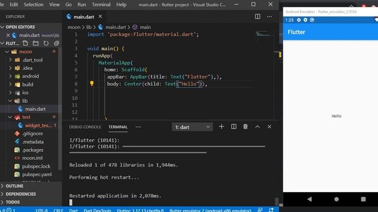Click the New Folder icon in explorer header
Screen dimensions: 378x212
(x=35, y=43)
